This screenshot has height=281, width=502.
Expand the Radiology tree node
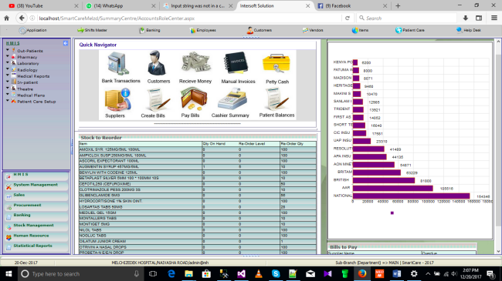(x=8, y=69)
